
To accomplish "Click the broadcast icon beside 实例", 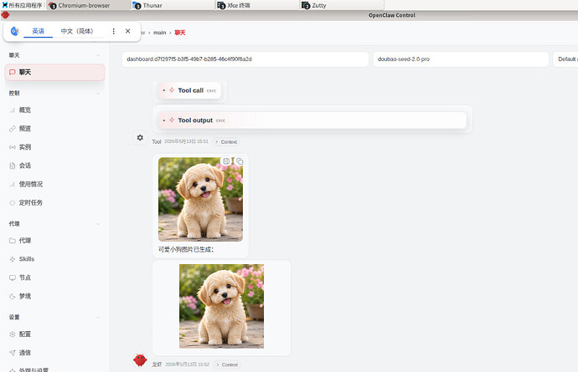I will point(13,147).
